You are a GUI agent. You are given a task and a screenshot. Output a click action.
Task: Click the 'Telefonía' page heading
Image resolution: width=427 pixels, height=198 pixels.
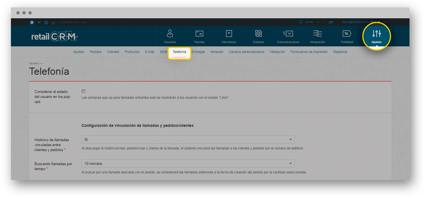click(49, 71)
